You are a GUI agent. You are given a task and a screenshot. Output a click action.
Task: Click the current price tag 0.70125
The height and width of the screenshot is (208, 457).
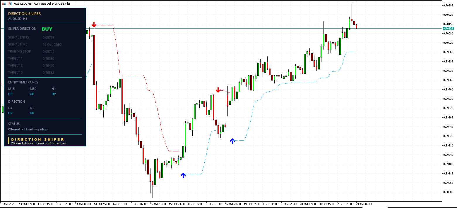[x=448, y=28]
